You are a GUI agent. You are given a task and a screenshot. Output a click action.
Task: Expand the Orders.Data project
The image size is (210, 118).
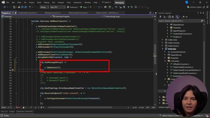click(x=162, y=40)
